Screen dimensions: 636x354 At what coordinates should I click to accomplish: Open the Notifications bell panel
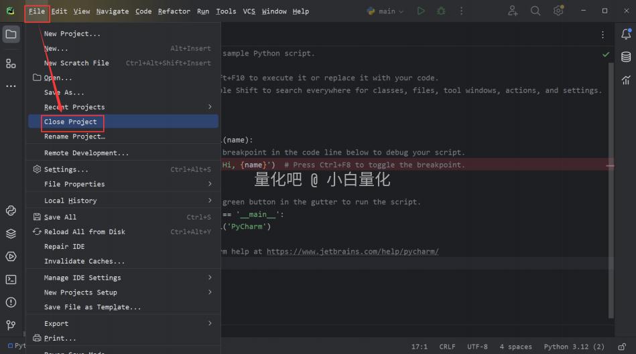tap(625, 34)
